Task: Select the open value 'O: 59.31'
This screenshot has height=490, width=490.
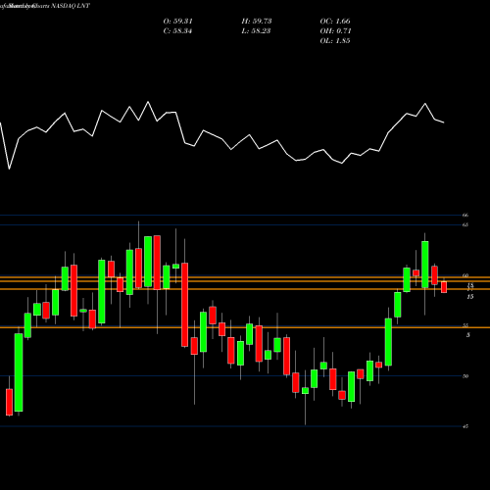Action: point(177,22)
